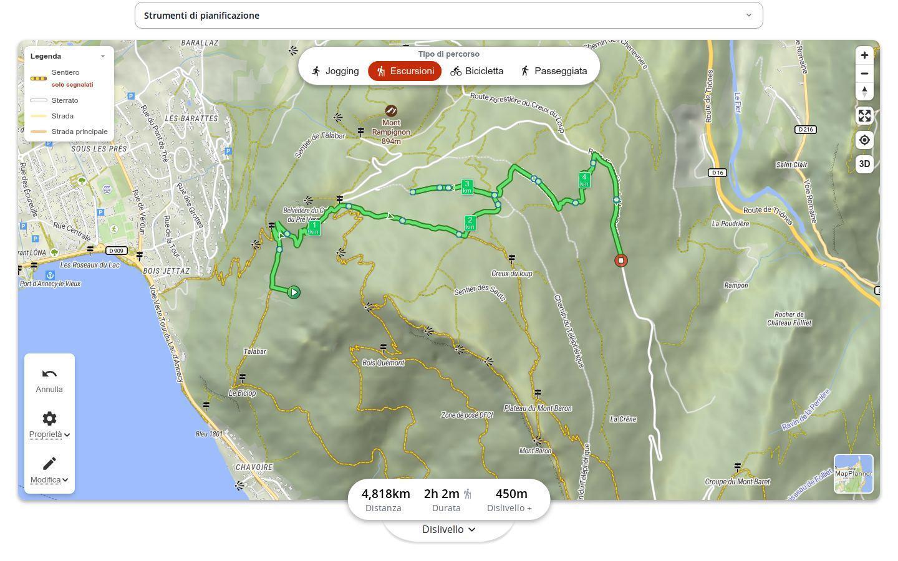This screenshot has width=898, height=561.
Task: Zoom out with the minus button
Action: point(864,74)
